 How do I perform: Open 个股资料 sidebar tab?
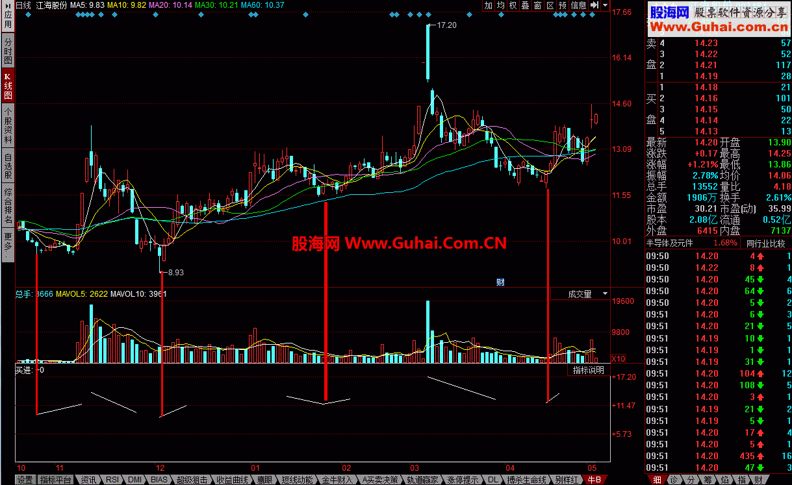(x=8, y=126)
